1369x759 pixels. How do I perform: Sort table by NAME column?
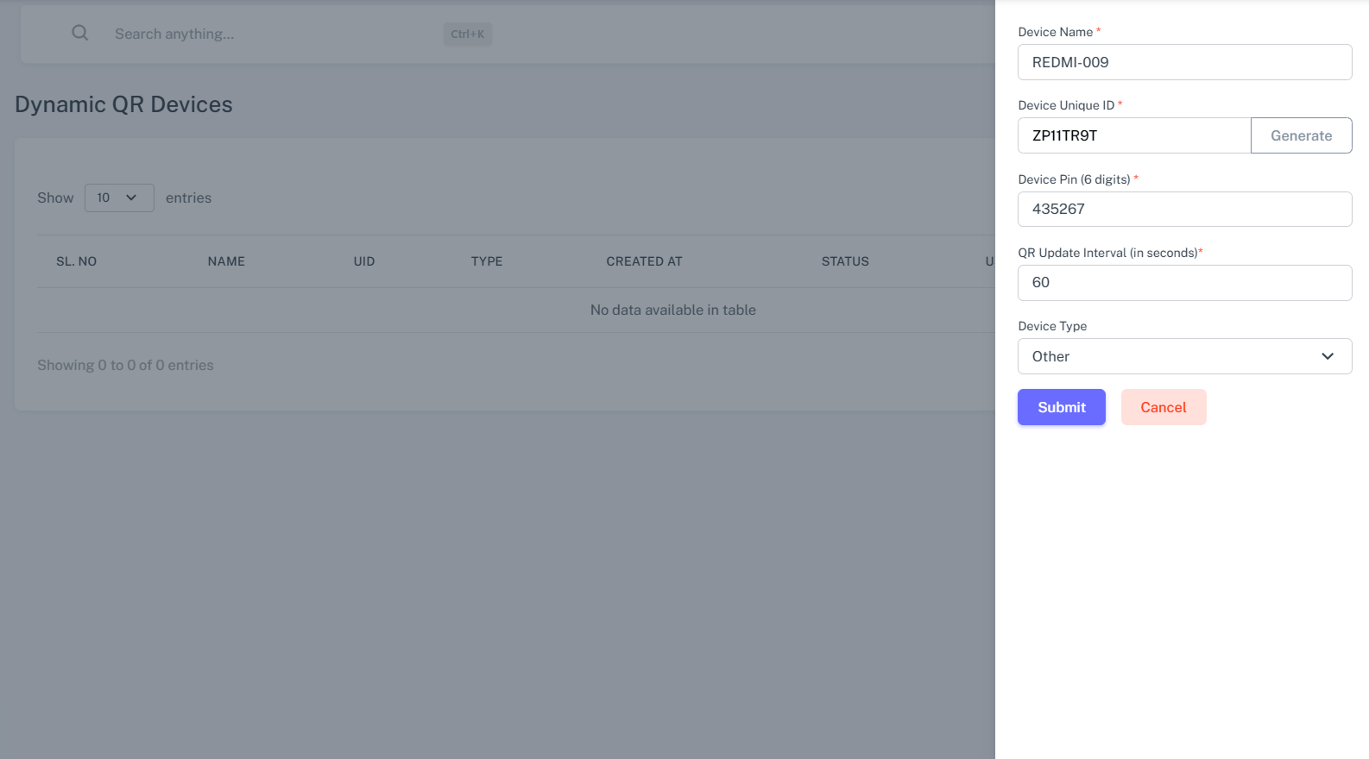(226, 261)
